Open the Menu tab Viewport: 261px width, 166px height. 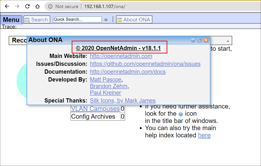[11, 20]
